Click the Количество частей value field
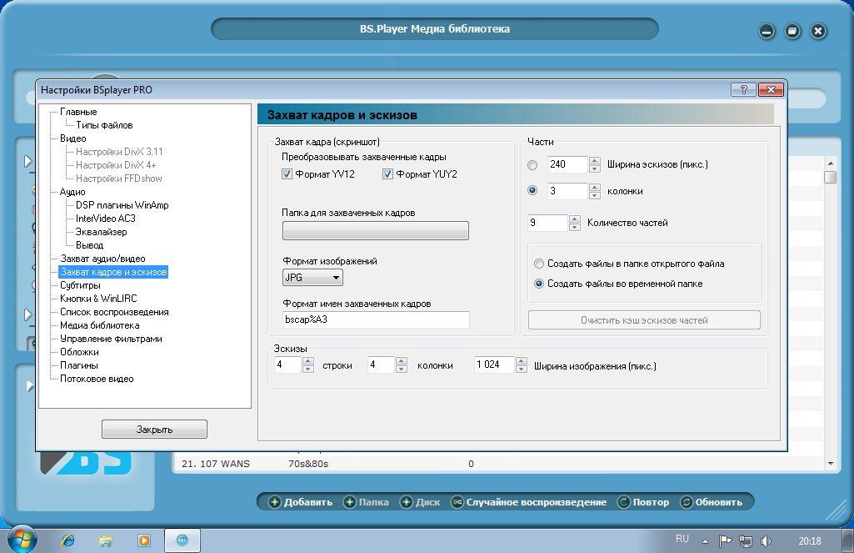This screenshot has width=854, height=553. [x=548, y=223]
